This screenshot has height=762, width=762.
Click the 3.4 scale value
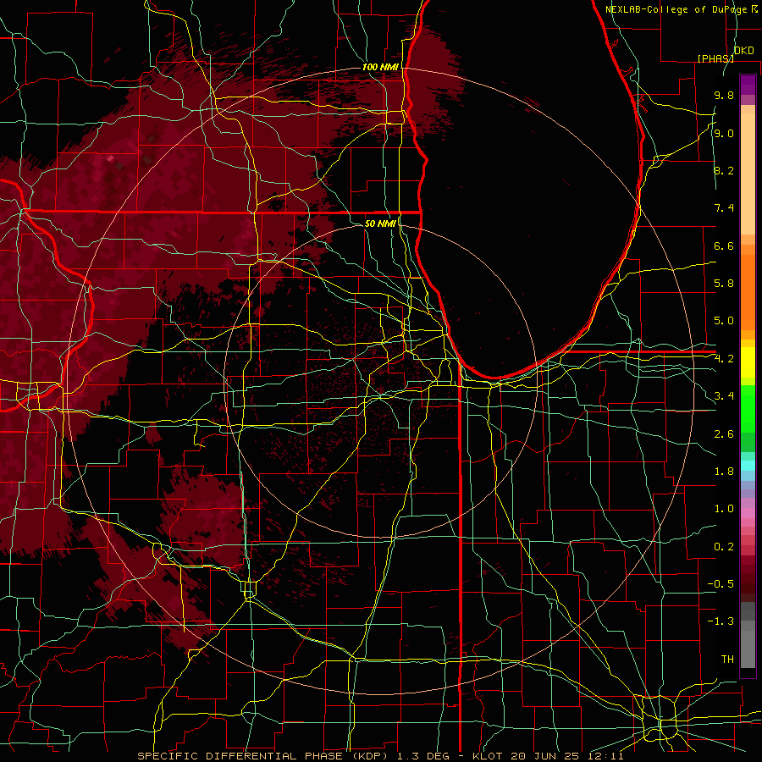[x=724, y=396]
